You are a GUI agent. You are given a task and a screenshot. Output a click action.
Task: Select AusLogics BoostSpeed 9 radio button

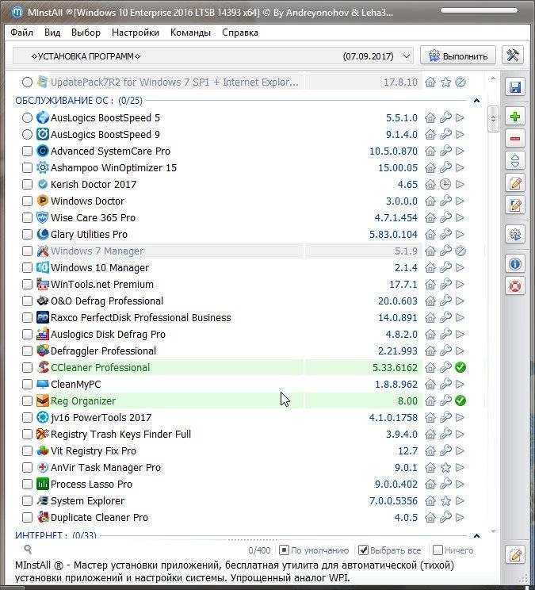point(27,134)
